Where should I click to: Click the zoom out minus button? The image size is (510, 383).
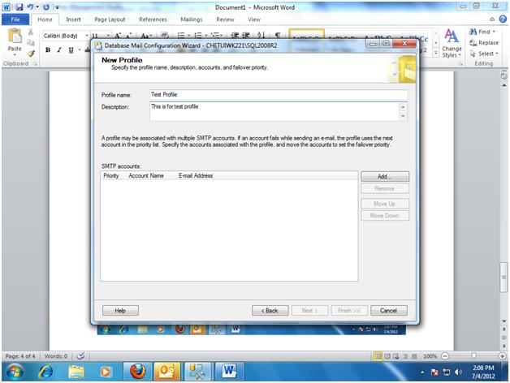pyautogui.click(x=445, y=356)
